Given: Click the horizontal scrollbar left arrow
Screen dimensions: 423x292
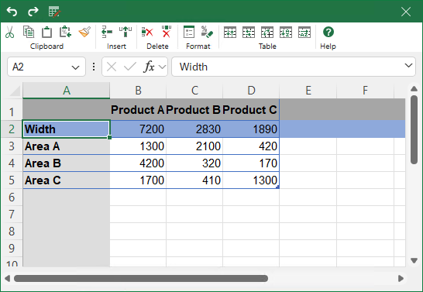Looking at the screenshot, I should tap(7, 278).
